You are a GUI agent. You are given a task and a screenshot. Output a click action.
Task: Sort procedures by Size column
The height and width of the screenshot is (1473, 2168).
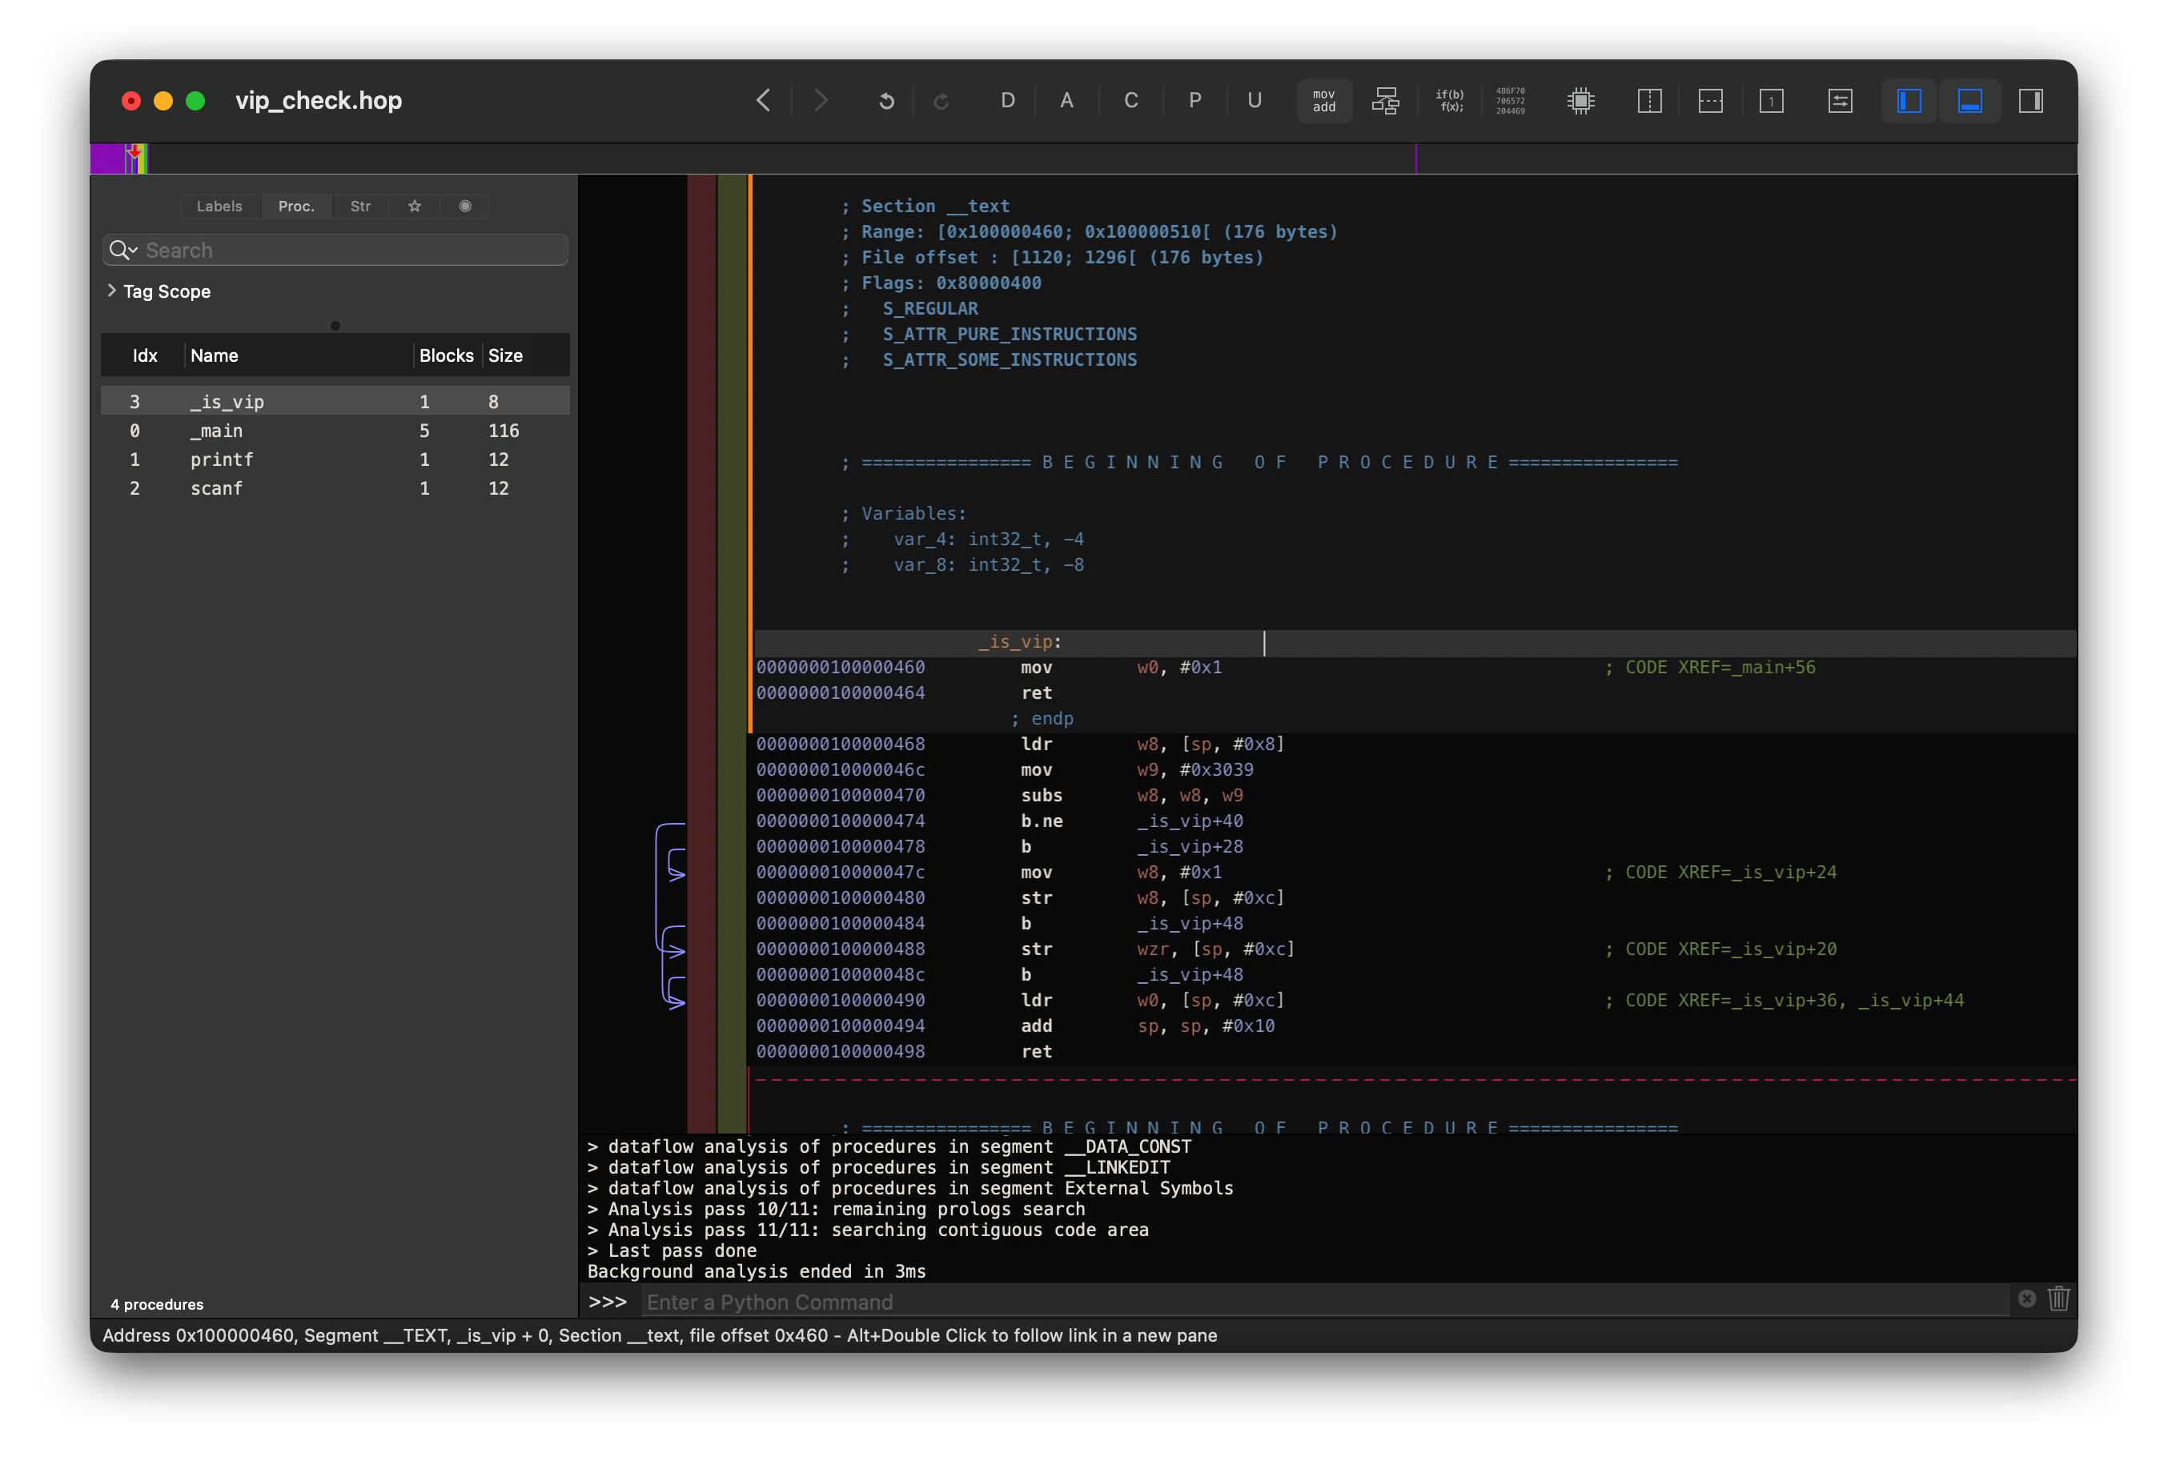point(504,355)
